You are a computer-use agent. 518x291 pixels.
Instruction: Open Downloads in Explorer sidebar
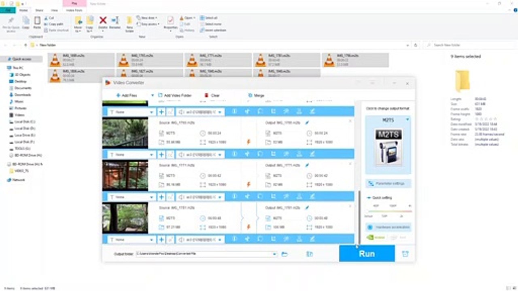click(x=23, y=95)
